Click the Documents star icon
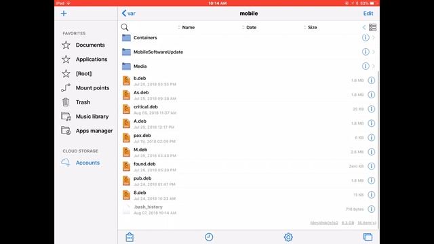The width and height of the screenshot is (434, 244). coord(66,45)
